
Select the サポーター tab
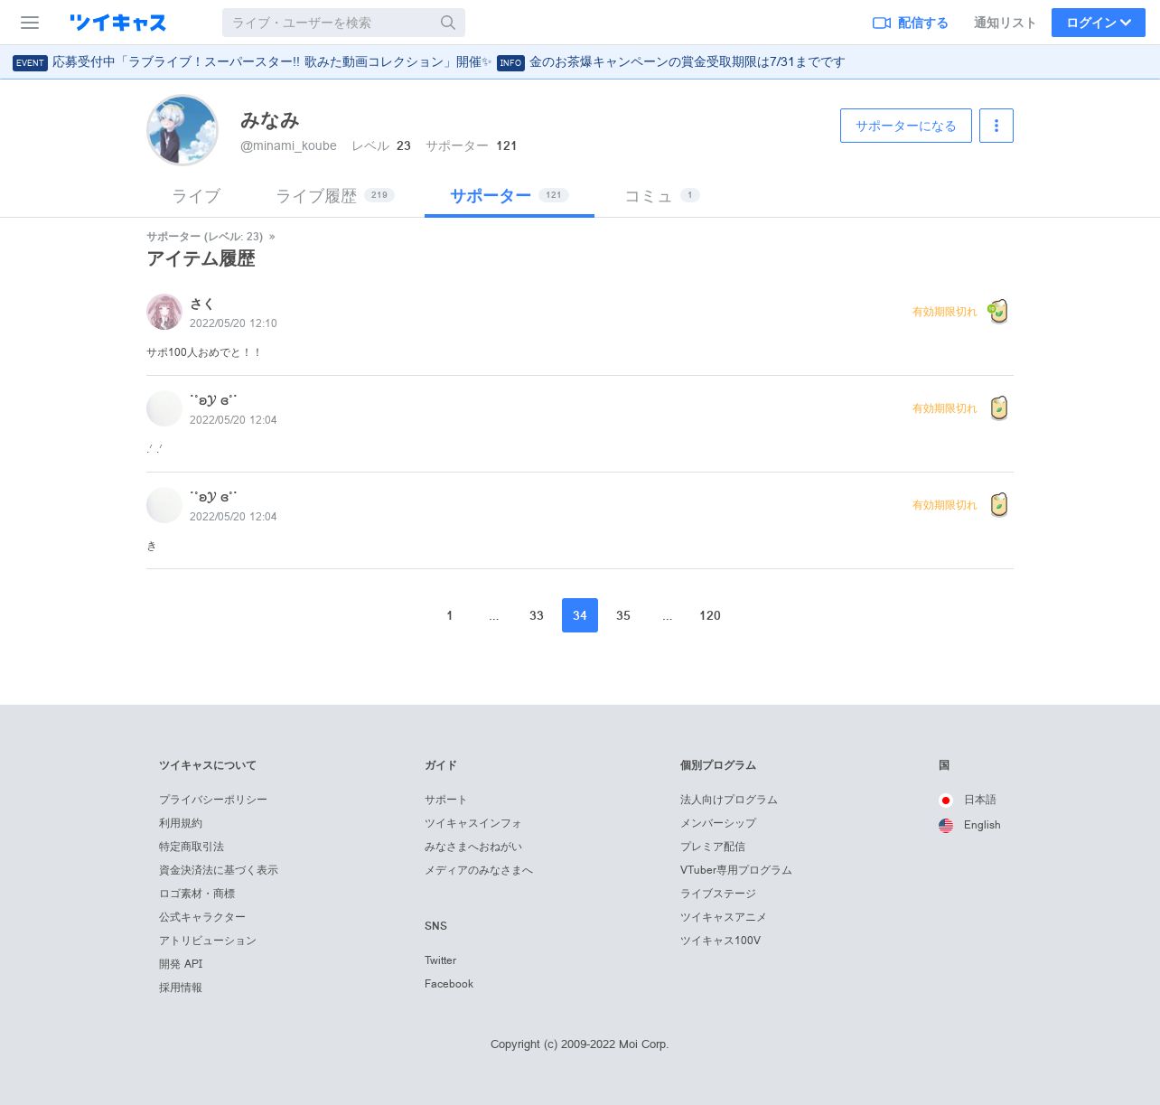click(x=510, y=196)
